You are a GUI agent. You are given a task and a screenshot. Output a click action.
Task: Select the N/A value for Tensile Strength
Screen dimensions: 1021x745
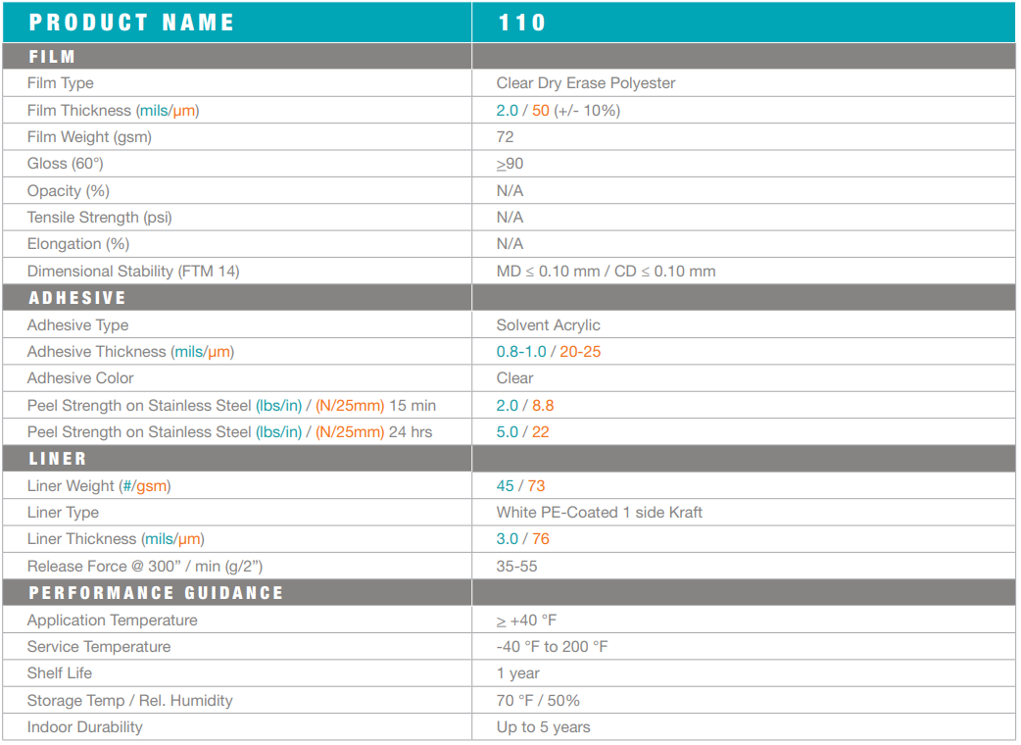510,218
